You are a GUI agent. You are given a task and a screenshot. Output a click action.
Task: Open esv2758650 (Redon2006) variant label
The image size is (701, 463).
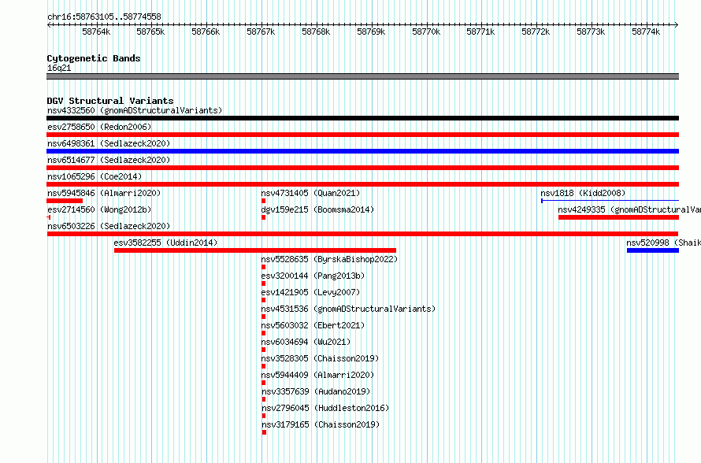99,127
